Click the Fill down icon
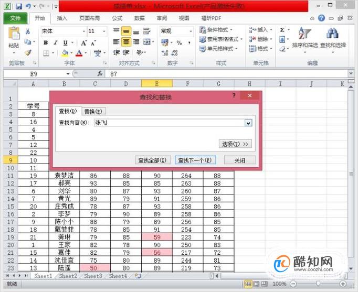Viewport: 358px width, 292px height. [x=282, y=40]
